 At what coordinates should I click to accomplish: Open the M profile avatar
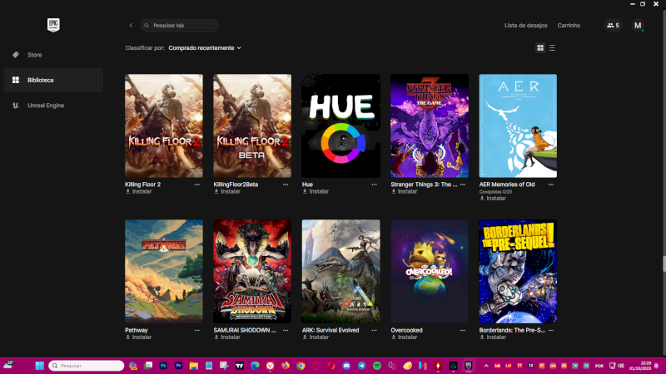(638, 26)
